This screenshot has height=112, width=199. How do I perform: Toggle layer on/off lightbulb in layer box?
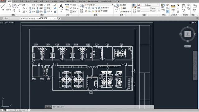point(86,5)
